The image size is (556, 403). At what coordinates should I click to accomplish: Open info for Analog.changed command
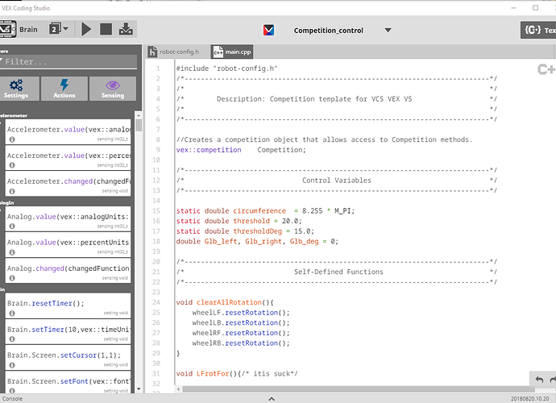point(12,278)
